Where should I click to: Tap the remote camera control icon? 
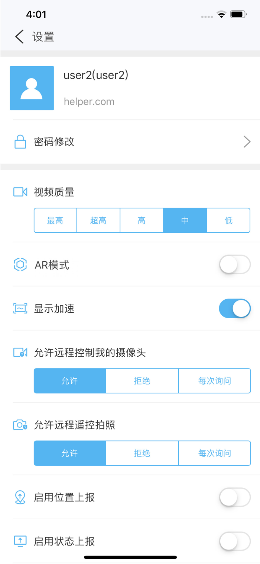click(20, 353)
